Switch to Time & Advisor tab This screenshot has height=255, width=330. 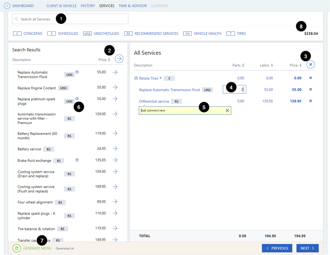point(133,6)
